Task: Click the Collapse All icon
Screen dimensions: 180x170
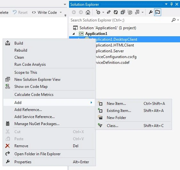Action: click(123, 12)
